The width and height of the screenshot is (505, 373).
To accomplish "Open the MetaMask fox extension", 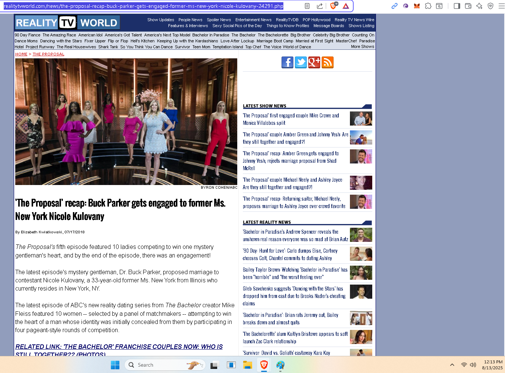I will coord(417,6).
